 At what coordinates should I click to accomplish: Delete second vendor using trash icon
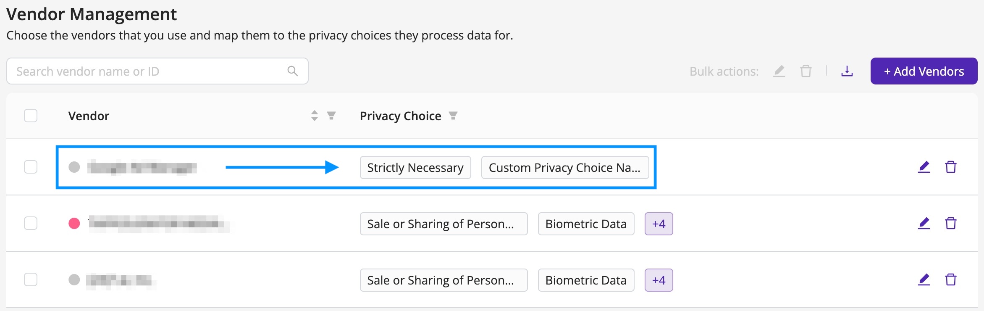pyautogui.click(x=951, y=223)
